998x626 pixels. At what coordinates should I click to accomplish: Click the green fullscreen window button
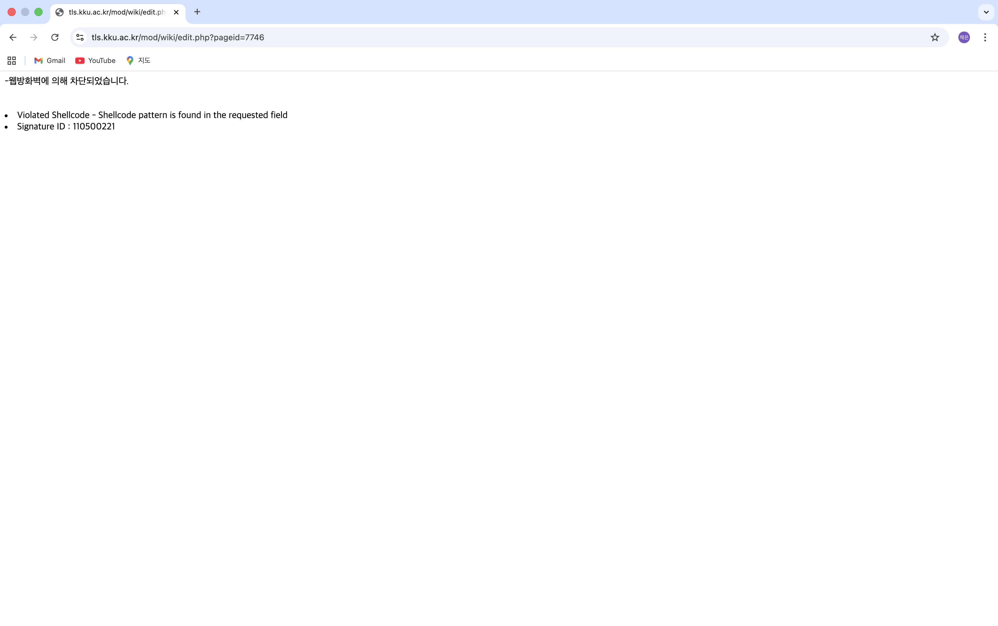39,12
